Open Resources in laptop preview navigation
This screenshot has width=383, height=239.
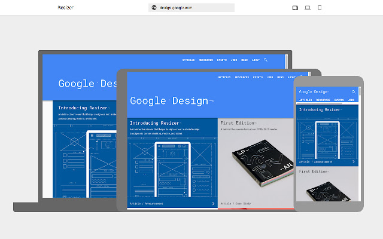[206, 60]
